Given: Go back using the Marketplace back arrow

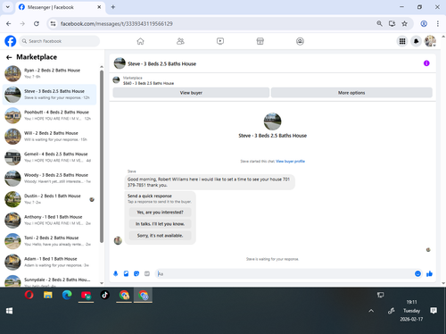Looking at the screenshot, I should [x=9, y=57].
